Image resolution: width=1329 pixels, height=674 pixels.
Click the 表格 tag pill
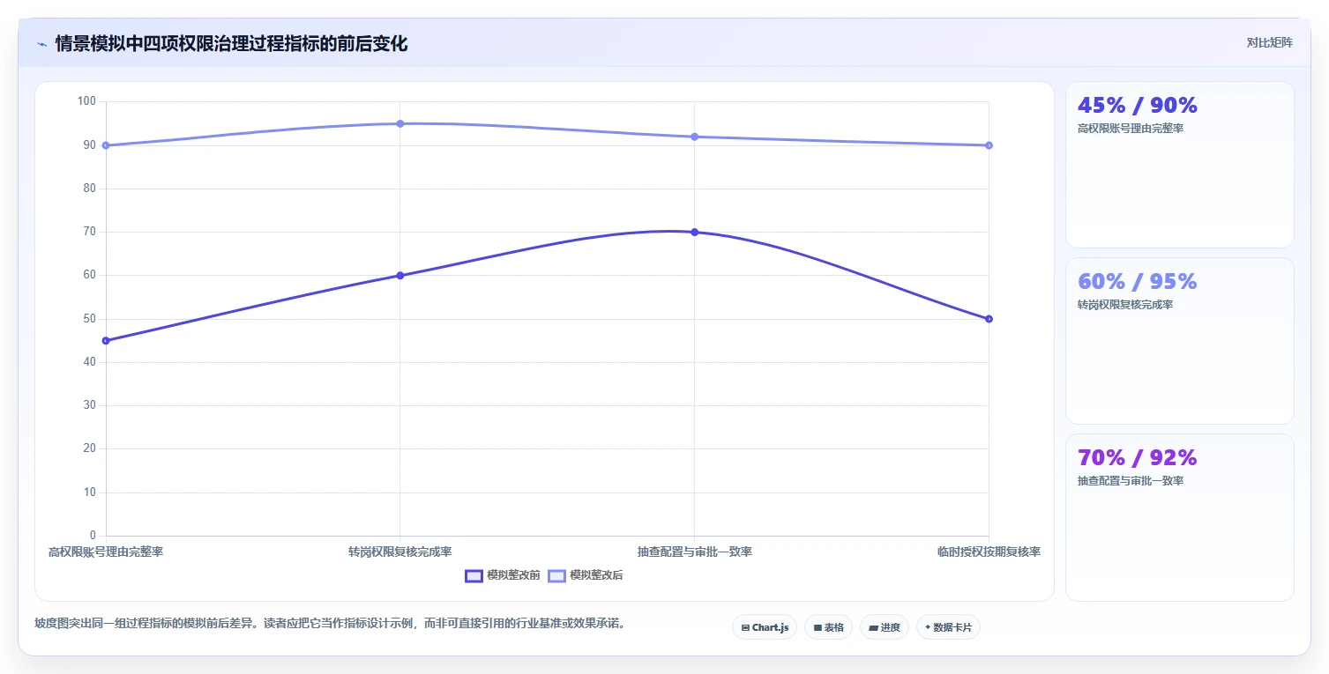point(828,627)
